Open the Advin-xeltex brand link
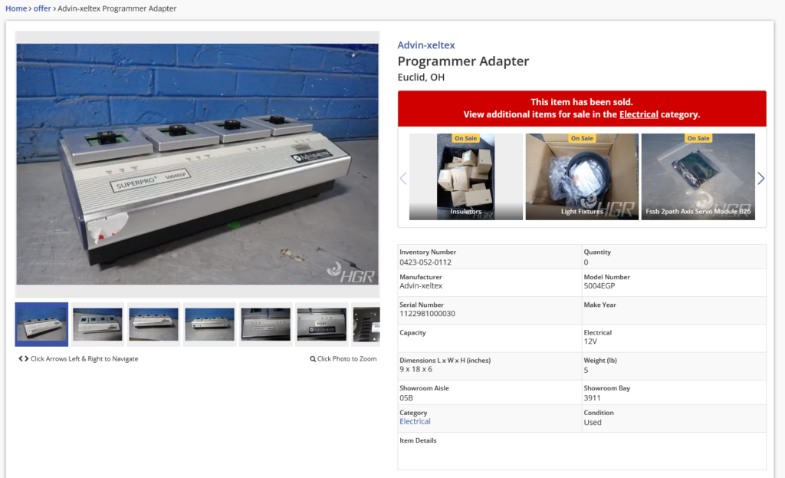Viewport: 785px width, 478px height. [x=426, y=45]
